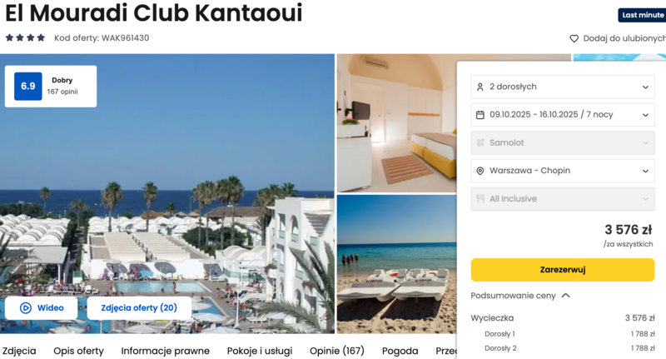Image resolution: width=666 pixels, height=359 pixels.
Task: Click the airplane icon in the Samolot field
Action: tap(480, 142)
